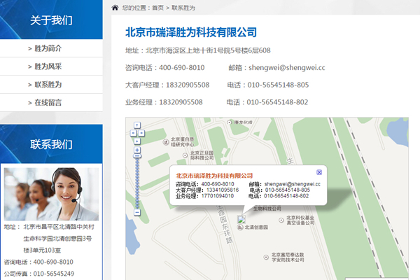420x280 pixels.
Task: Click the popup title 北京市瑞泽胜为科技有限公司
Action: coord(214,176)
